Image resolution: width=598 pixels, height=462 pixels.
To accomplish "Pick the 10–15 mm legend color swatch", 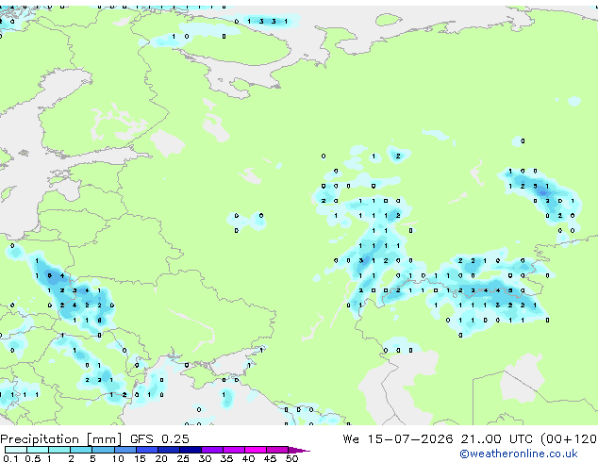I will [125, 450].
